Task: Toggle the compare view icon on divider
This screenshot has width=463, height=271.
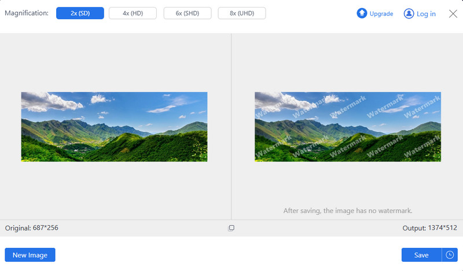Action: click(x=231, y=228)
